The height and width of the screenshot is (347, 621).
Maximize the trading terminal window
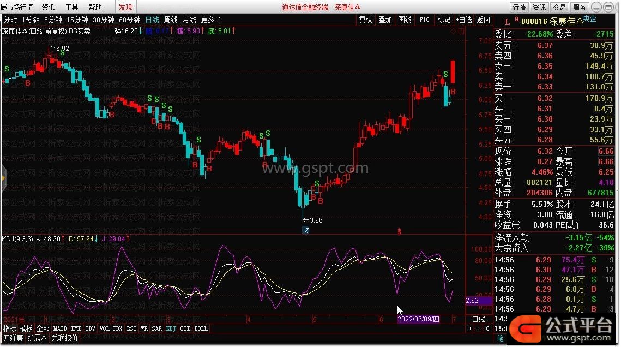coord(608,7)
